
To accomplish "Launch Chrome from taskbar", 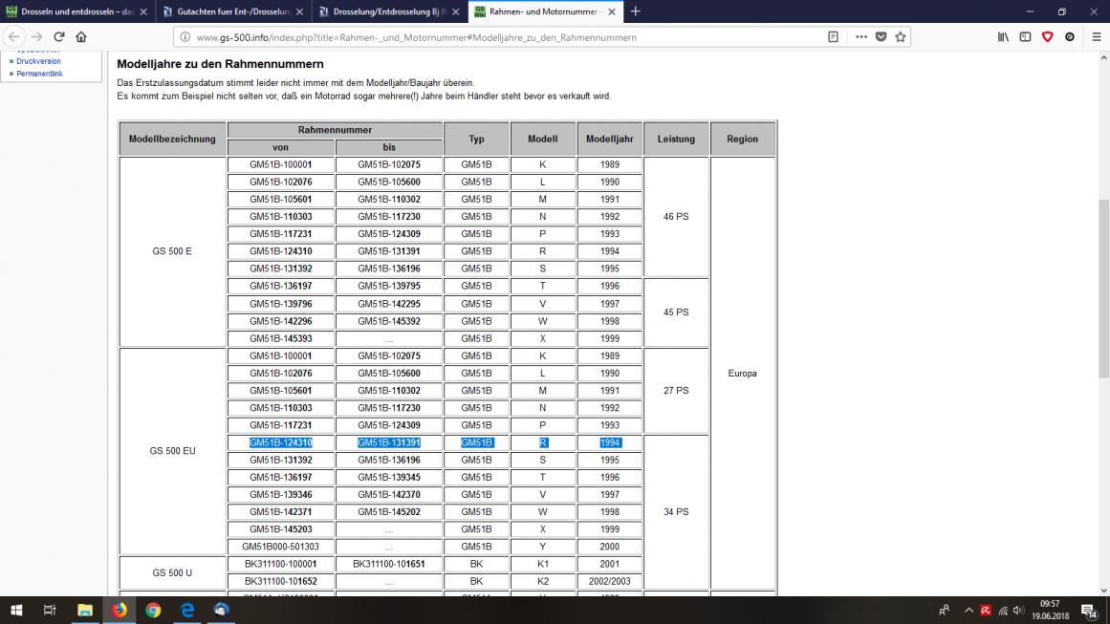I will point(153,610).
